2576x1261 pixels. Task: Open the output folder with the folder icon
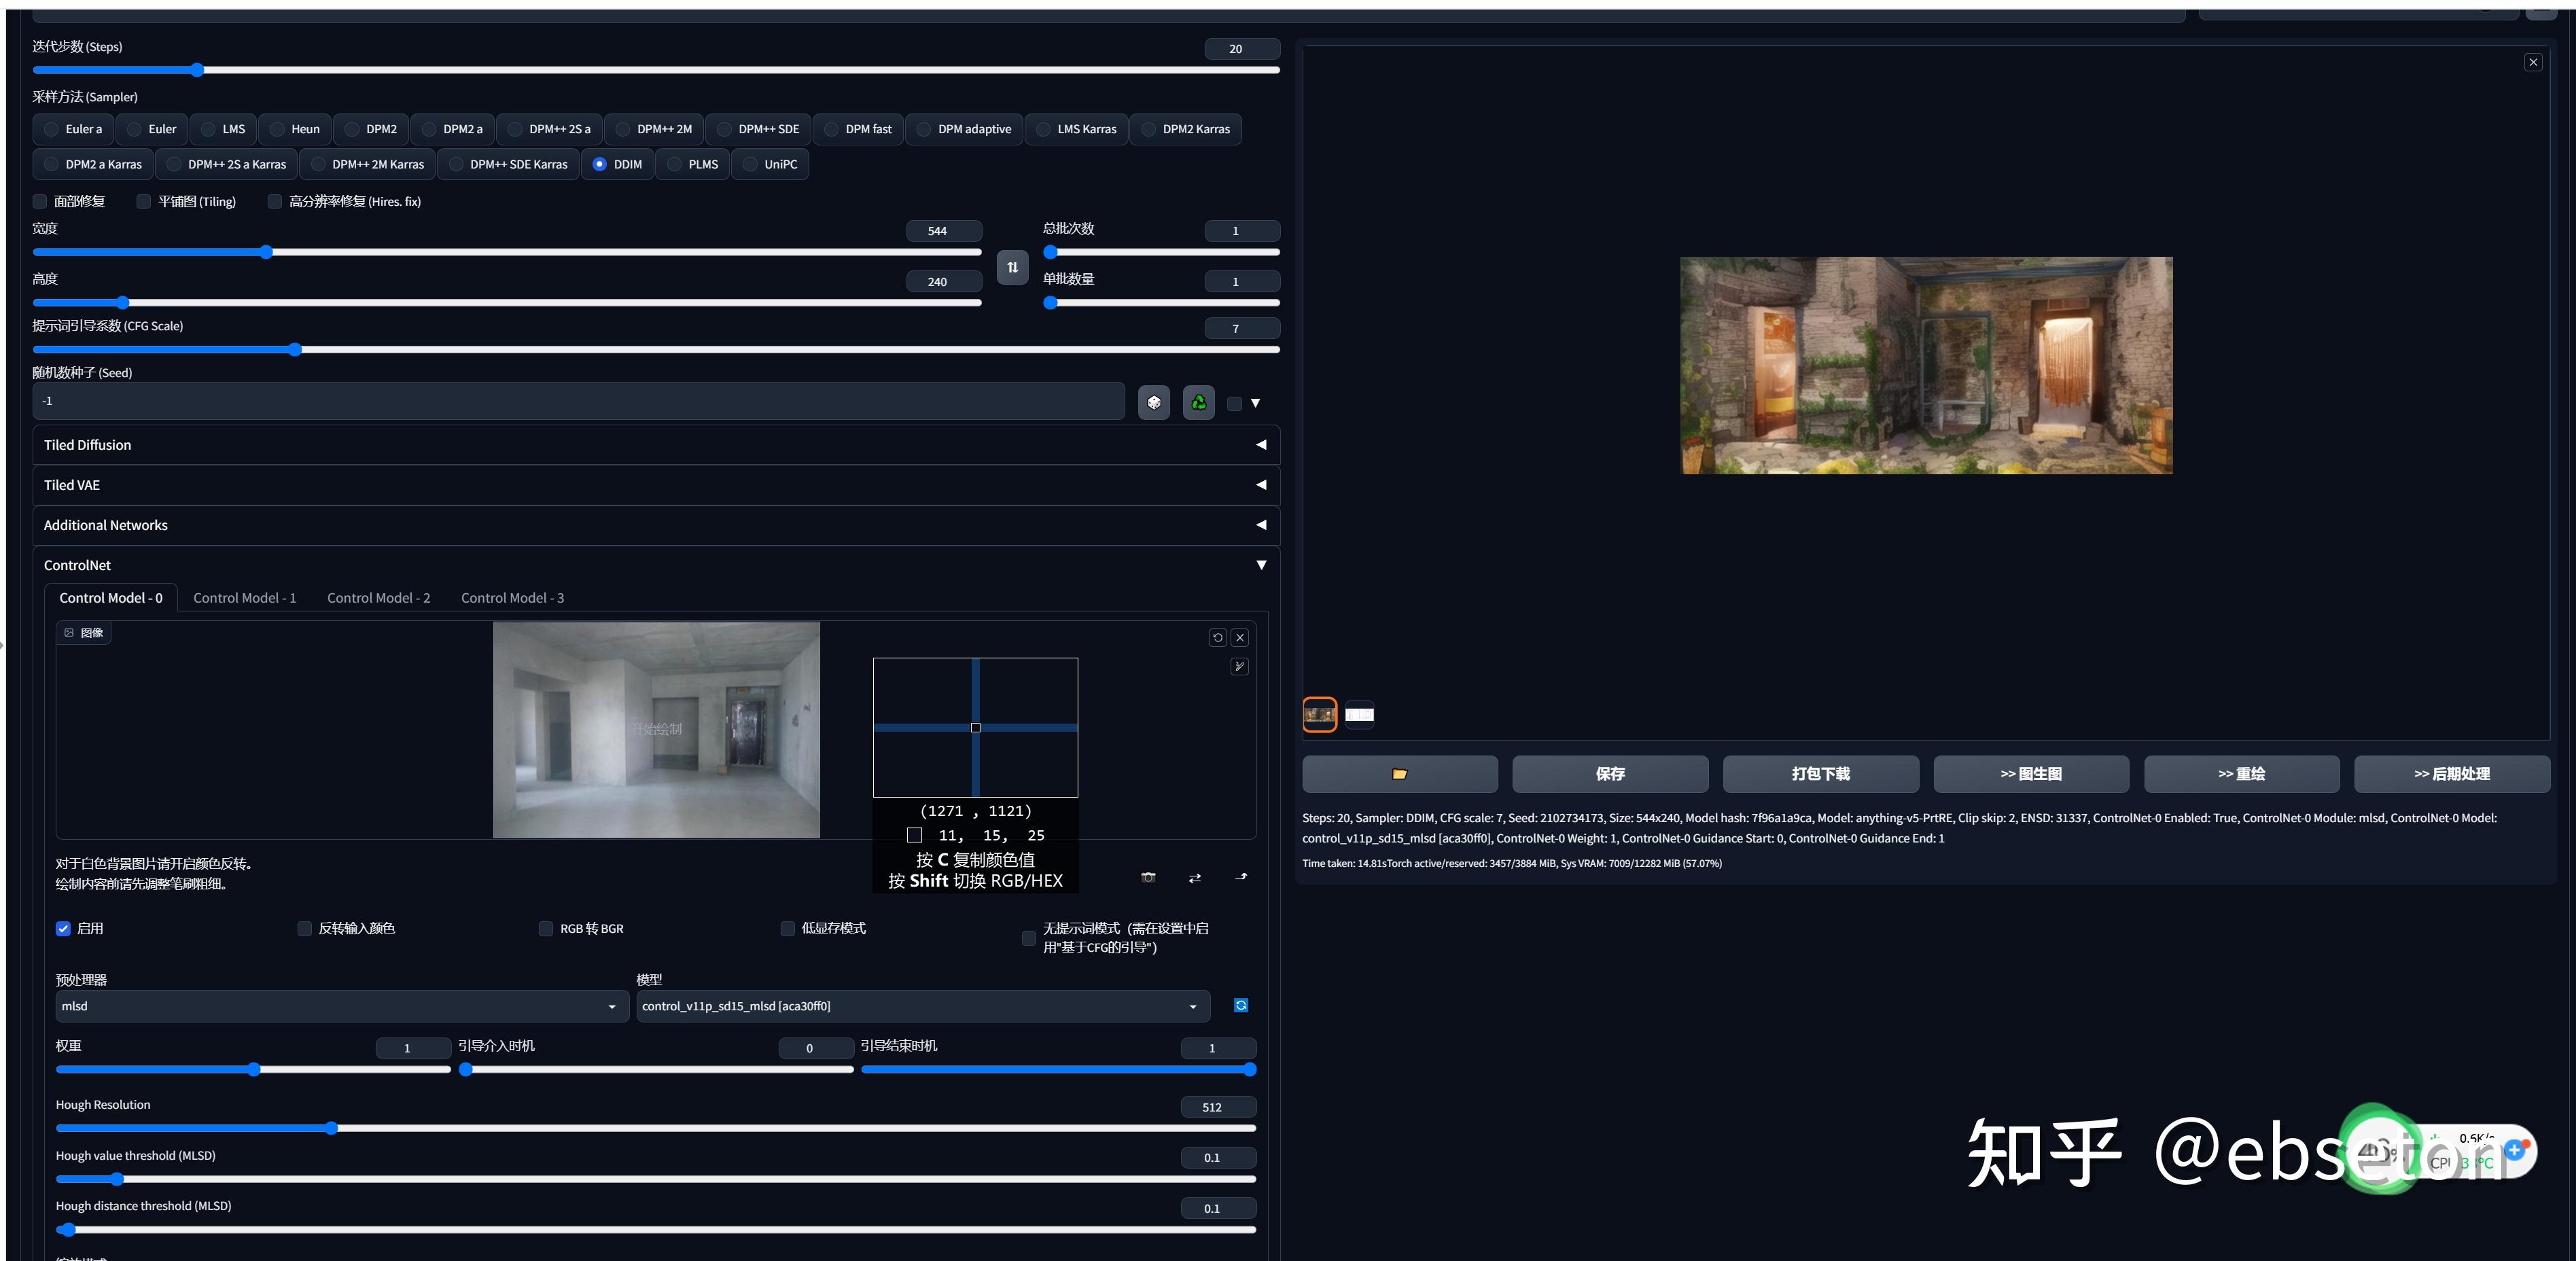pyautogui.click(x=1399, y=773)
